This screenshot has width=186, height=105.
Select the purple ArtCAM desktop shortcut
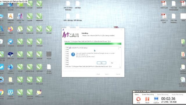pos(20,18)
